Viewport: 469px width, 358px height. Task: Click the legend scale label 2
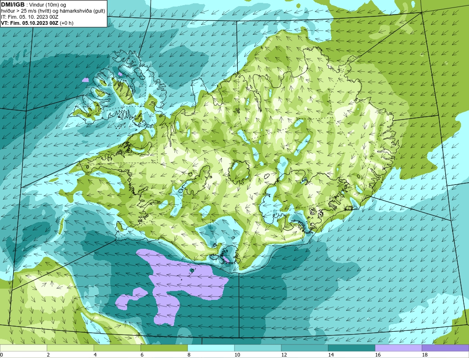pyautogui.click(x=48, y=355)
